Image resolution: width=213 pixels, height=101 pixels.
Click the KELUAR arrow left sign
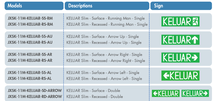coord(180,76)
